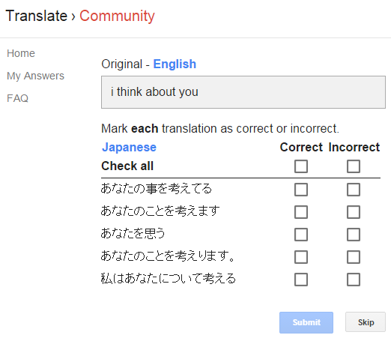Image resolution: width=391 pixels, height=338 pixels.
Task: Mark あなたを思う as Incorrect
Action: 354,235
